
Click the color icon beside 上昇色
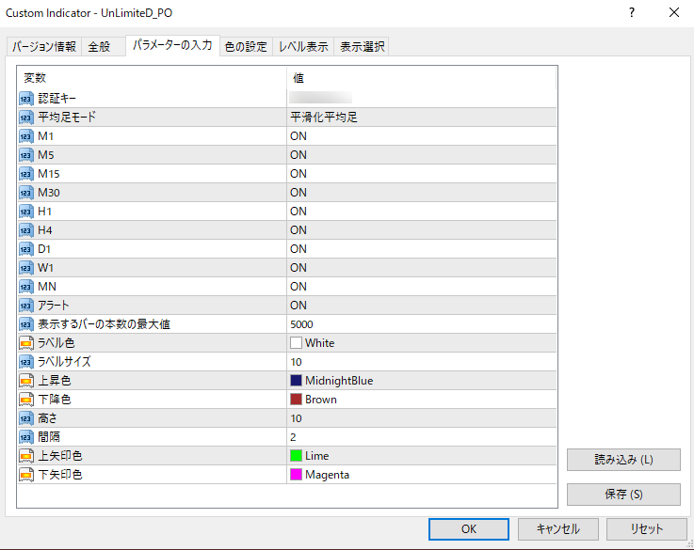pos(26,381)
